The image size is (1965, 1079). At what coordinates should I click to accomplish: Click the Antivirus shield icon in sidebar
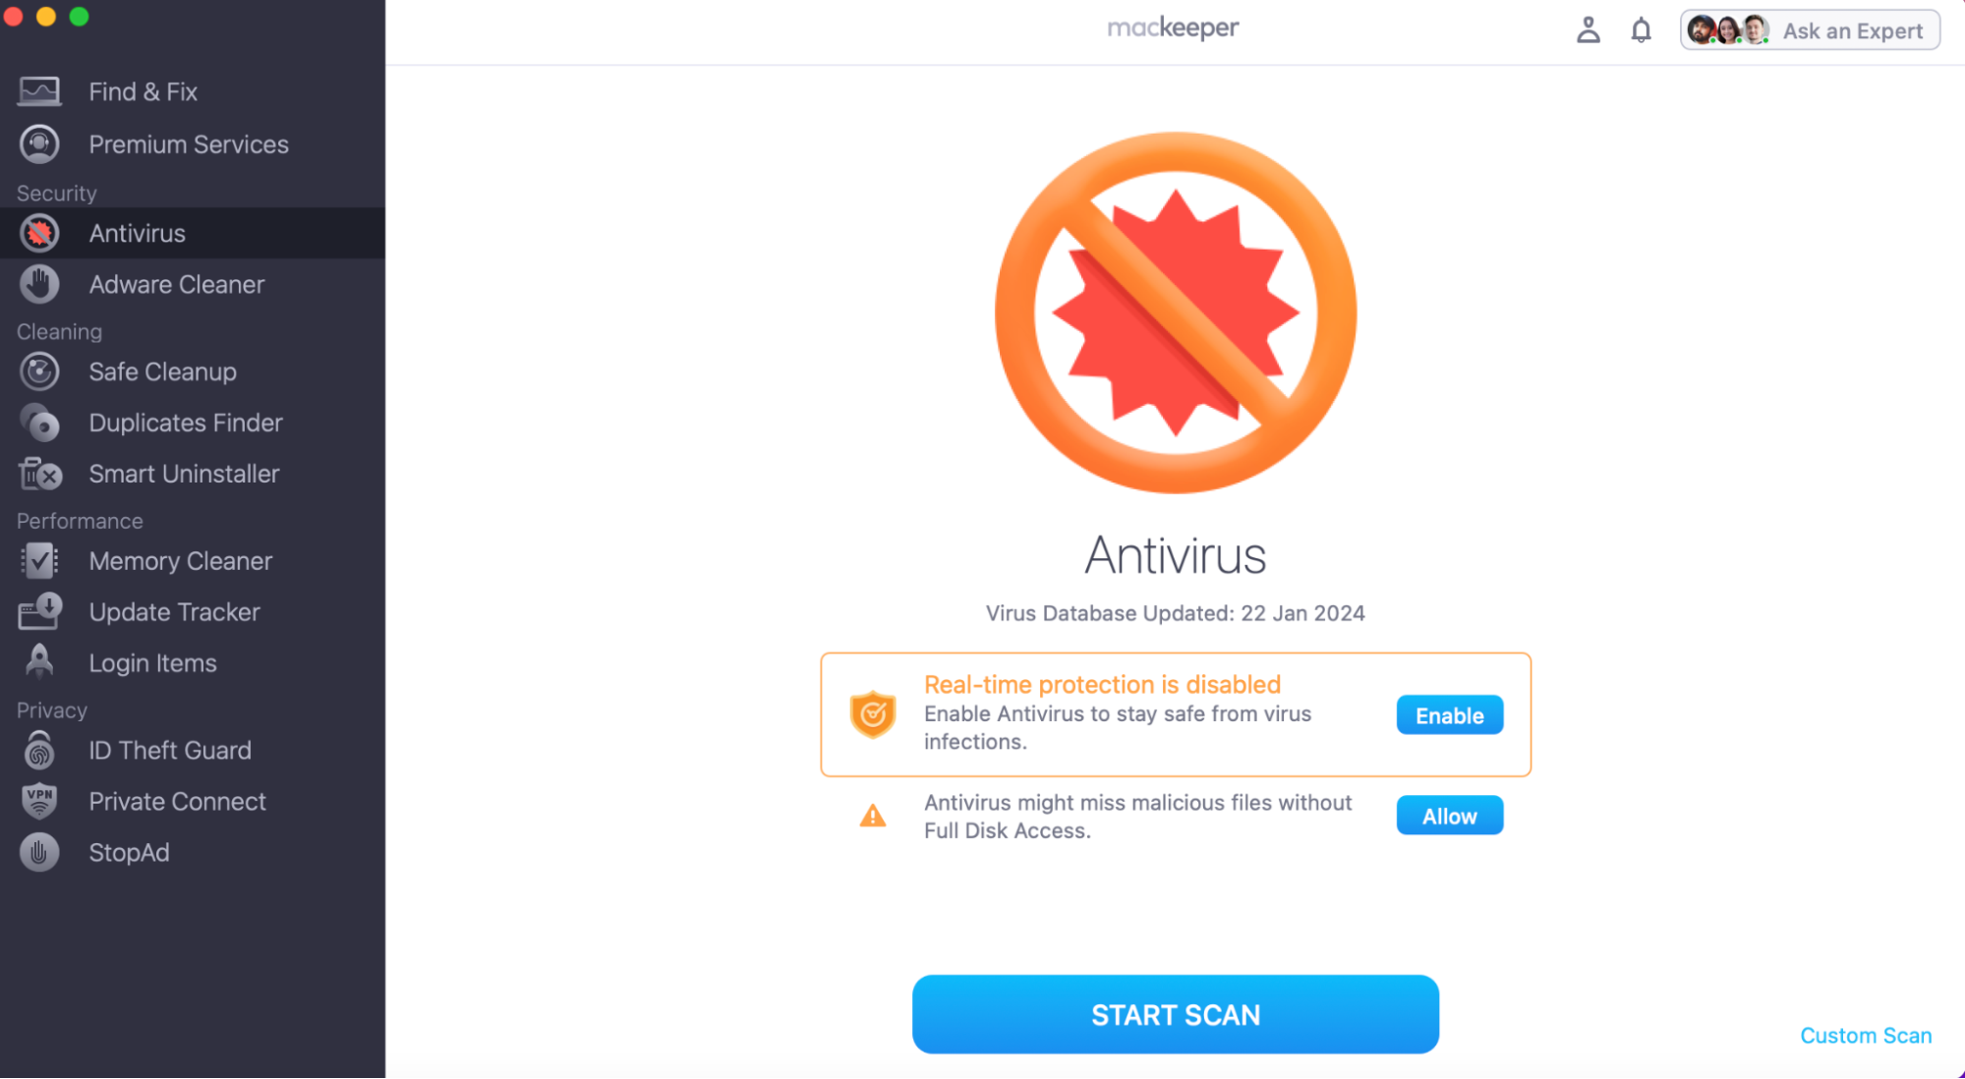pos(41,233)
